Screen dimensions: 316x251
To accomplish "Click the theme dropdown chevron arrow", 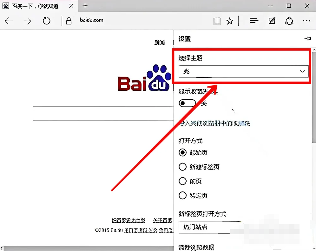I will 302,71.
